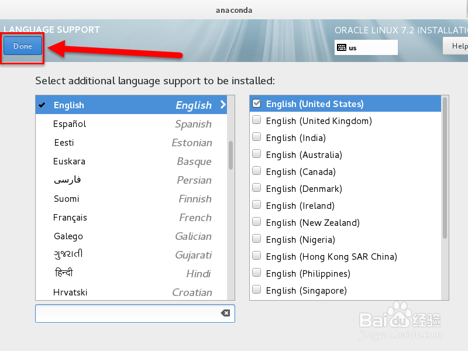Choose the Persian language row
This screenshot has height=351, width=468.
click(x=131, y=180)
